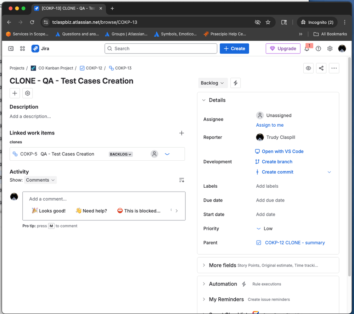Open the Backlog status dropdown
The height and width of the screenshot is (314, 354).
click(x=212, y=83)
